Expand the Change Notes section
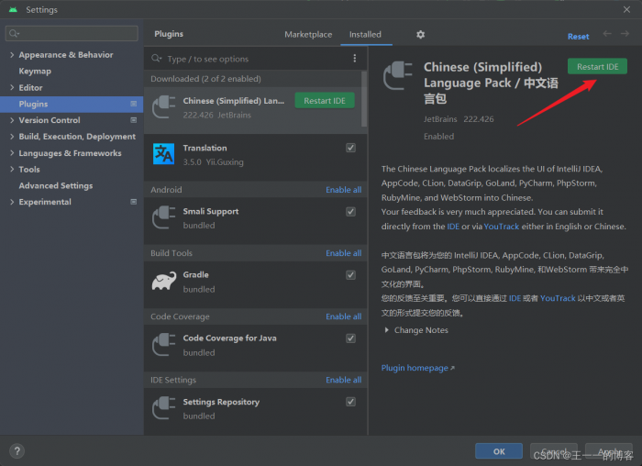Screen dimensions: 642x466 pos(387,330)
